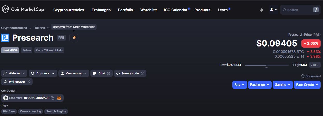323x116 pixels.
Task: Click the Cryptocurrencies breadcrumb link
Action: [x=14, y=28]
